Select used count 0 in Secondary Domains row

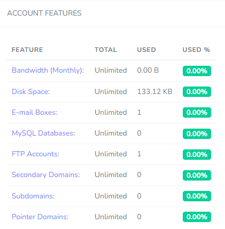click(139, 175)
